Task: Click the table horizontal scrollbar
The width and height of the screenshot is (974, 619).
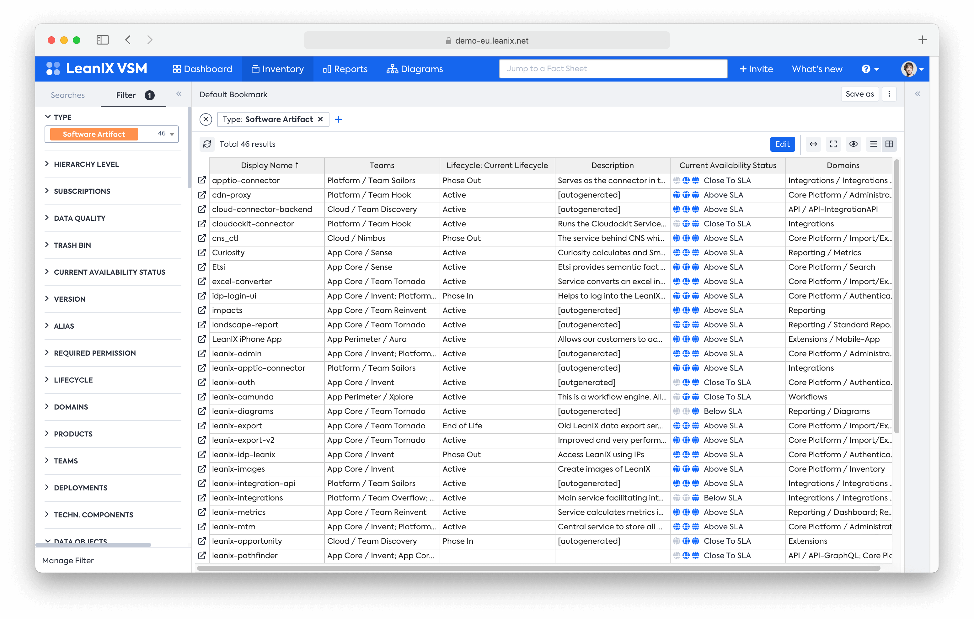Action: pos(539,568)
